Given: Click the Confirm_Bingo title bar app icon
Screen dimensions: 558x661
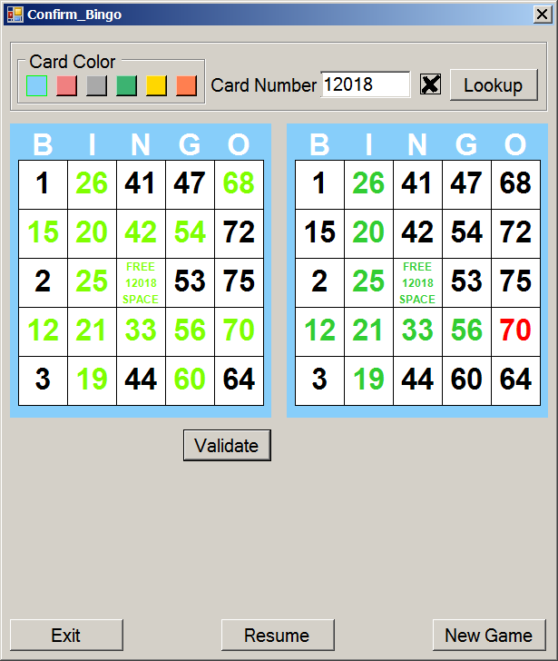Looking at the screenshot, I should [15, 15].
